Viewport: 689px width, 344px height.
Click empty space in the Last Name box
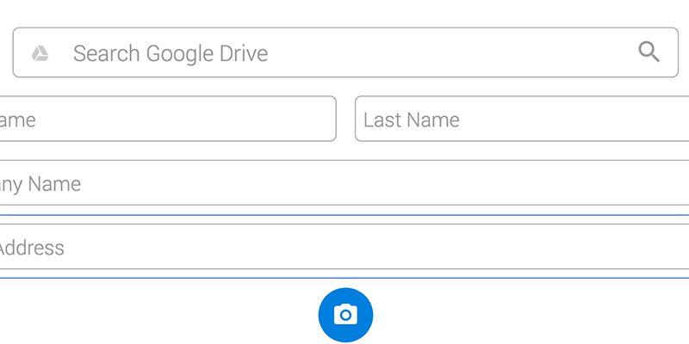click(571, 119)
